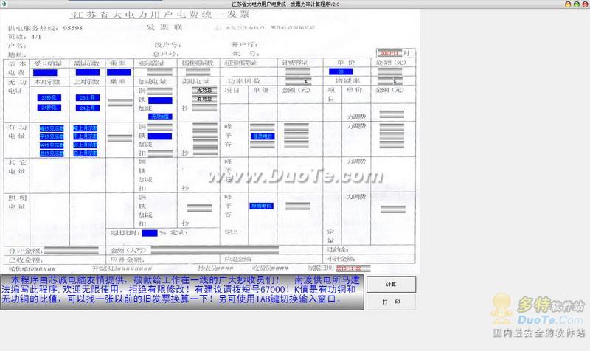The width and height of the screenshot is (590, 351).
Task: Select the 峰抄见示数 peak reading field
Action: coord(52,128)
